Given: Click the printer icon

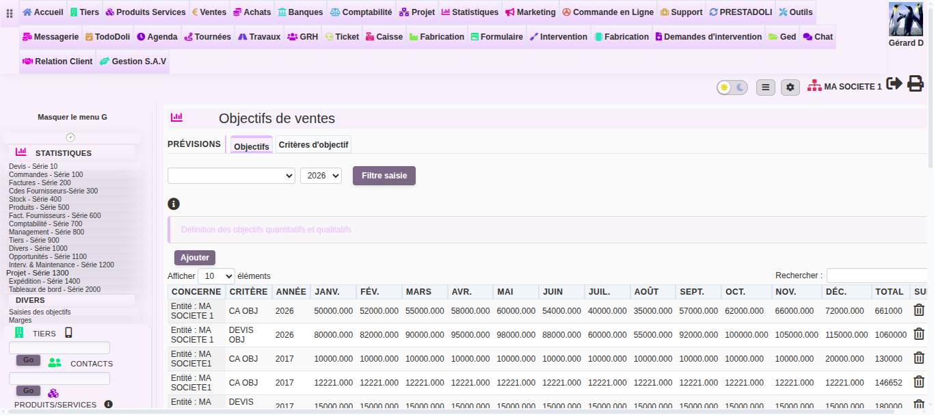Looking at the screenshot, I should [x=916, y=83].
